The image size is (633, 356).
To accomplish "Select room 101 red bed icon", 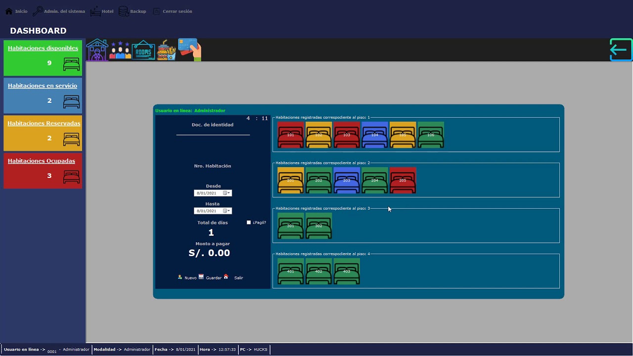I will [291, 135].
